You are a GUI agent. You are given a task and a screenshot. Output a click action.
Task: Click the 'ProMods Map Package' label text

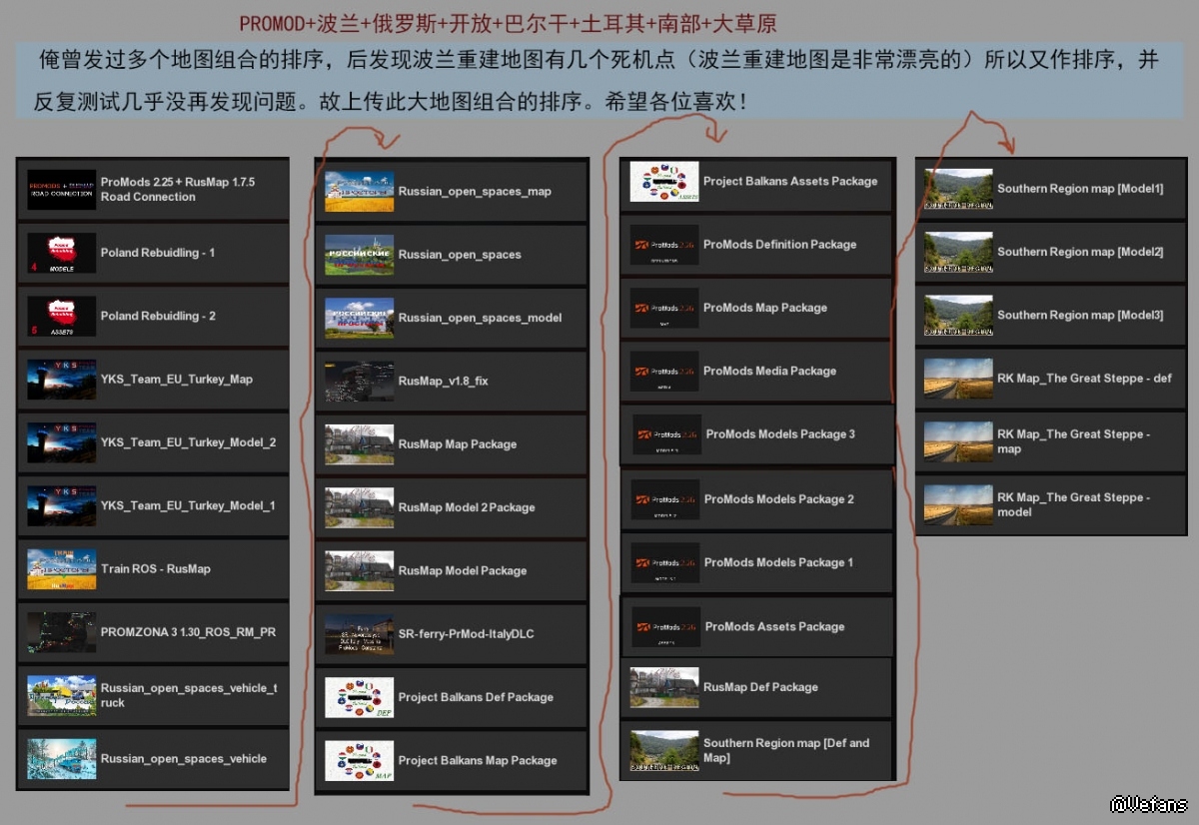pos(765,308)
